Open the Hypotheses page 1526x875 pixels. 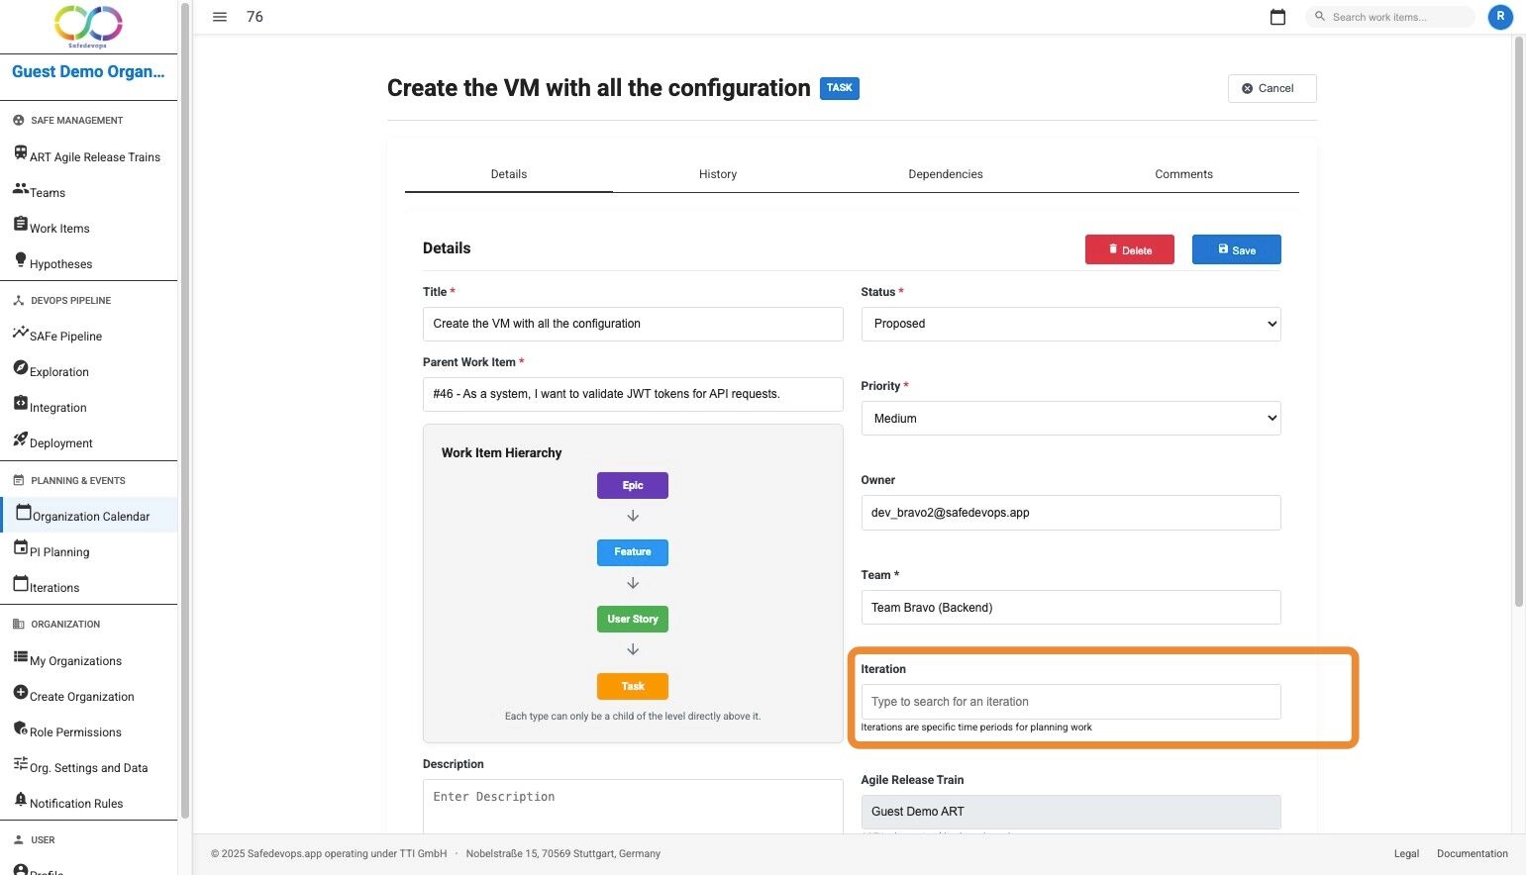pyautogui.click(x=60, y=263)
